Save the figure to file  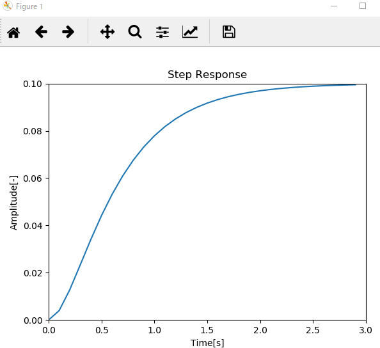coord(229,32)
